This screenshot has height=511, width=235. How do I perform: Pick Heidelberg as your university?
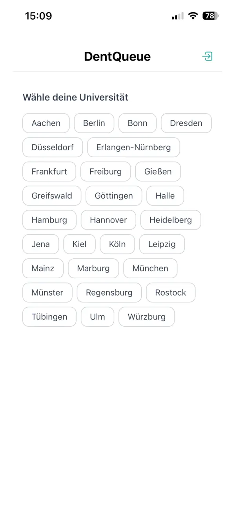point(171,220)
